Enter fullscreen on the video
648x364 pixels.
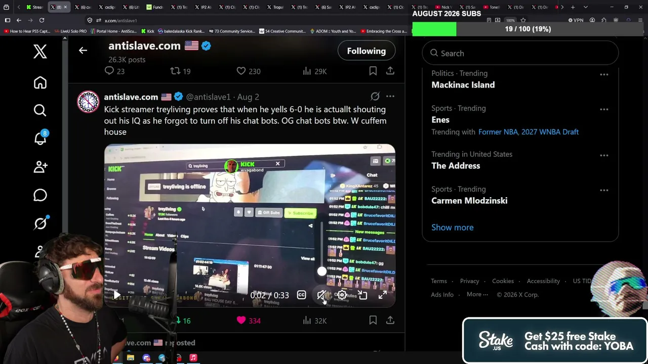tap(383, 295)
